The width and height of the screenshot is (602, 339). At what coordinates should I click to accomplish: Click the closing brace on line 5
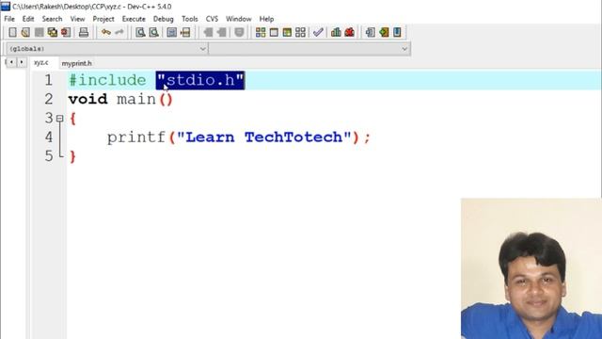point(72,156)
